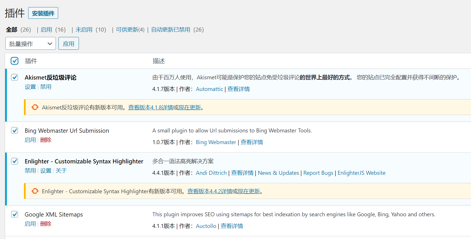Open the 批量操作 bulk actions dropdown
The width and height of the screenshot is (471, 239).
click(30, 44)
